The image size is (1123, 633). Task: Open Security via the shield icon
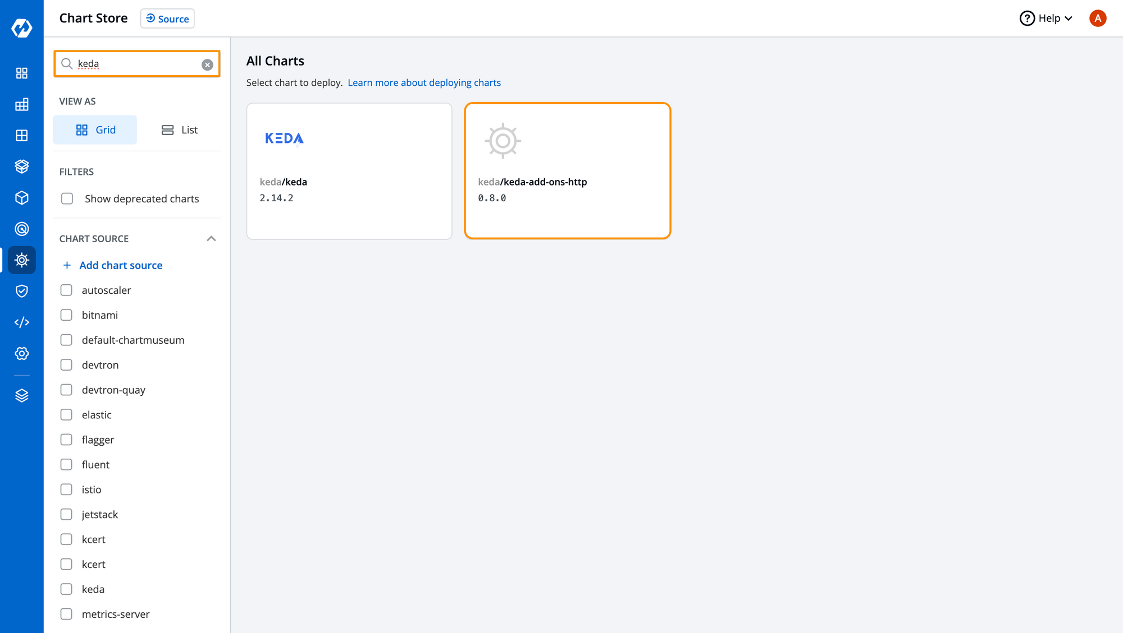point(22,291)
